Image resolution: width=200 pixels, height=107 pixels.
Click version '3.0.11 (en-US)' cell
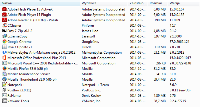pos(180,90)
